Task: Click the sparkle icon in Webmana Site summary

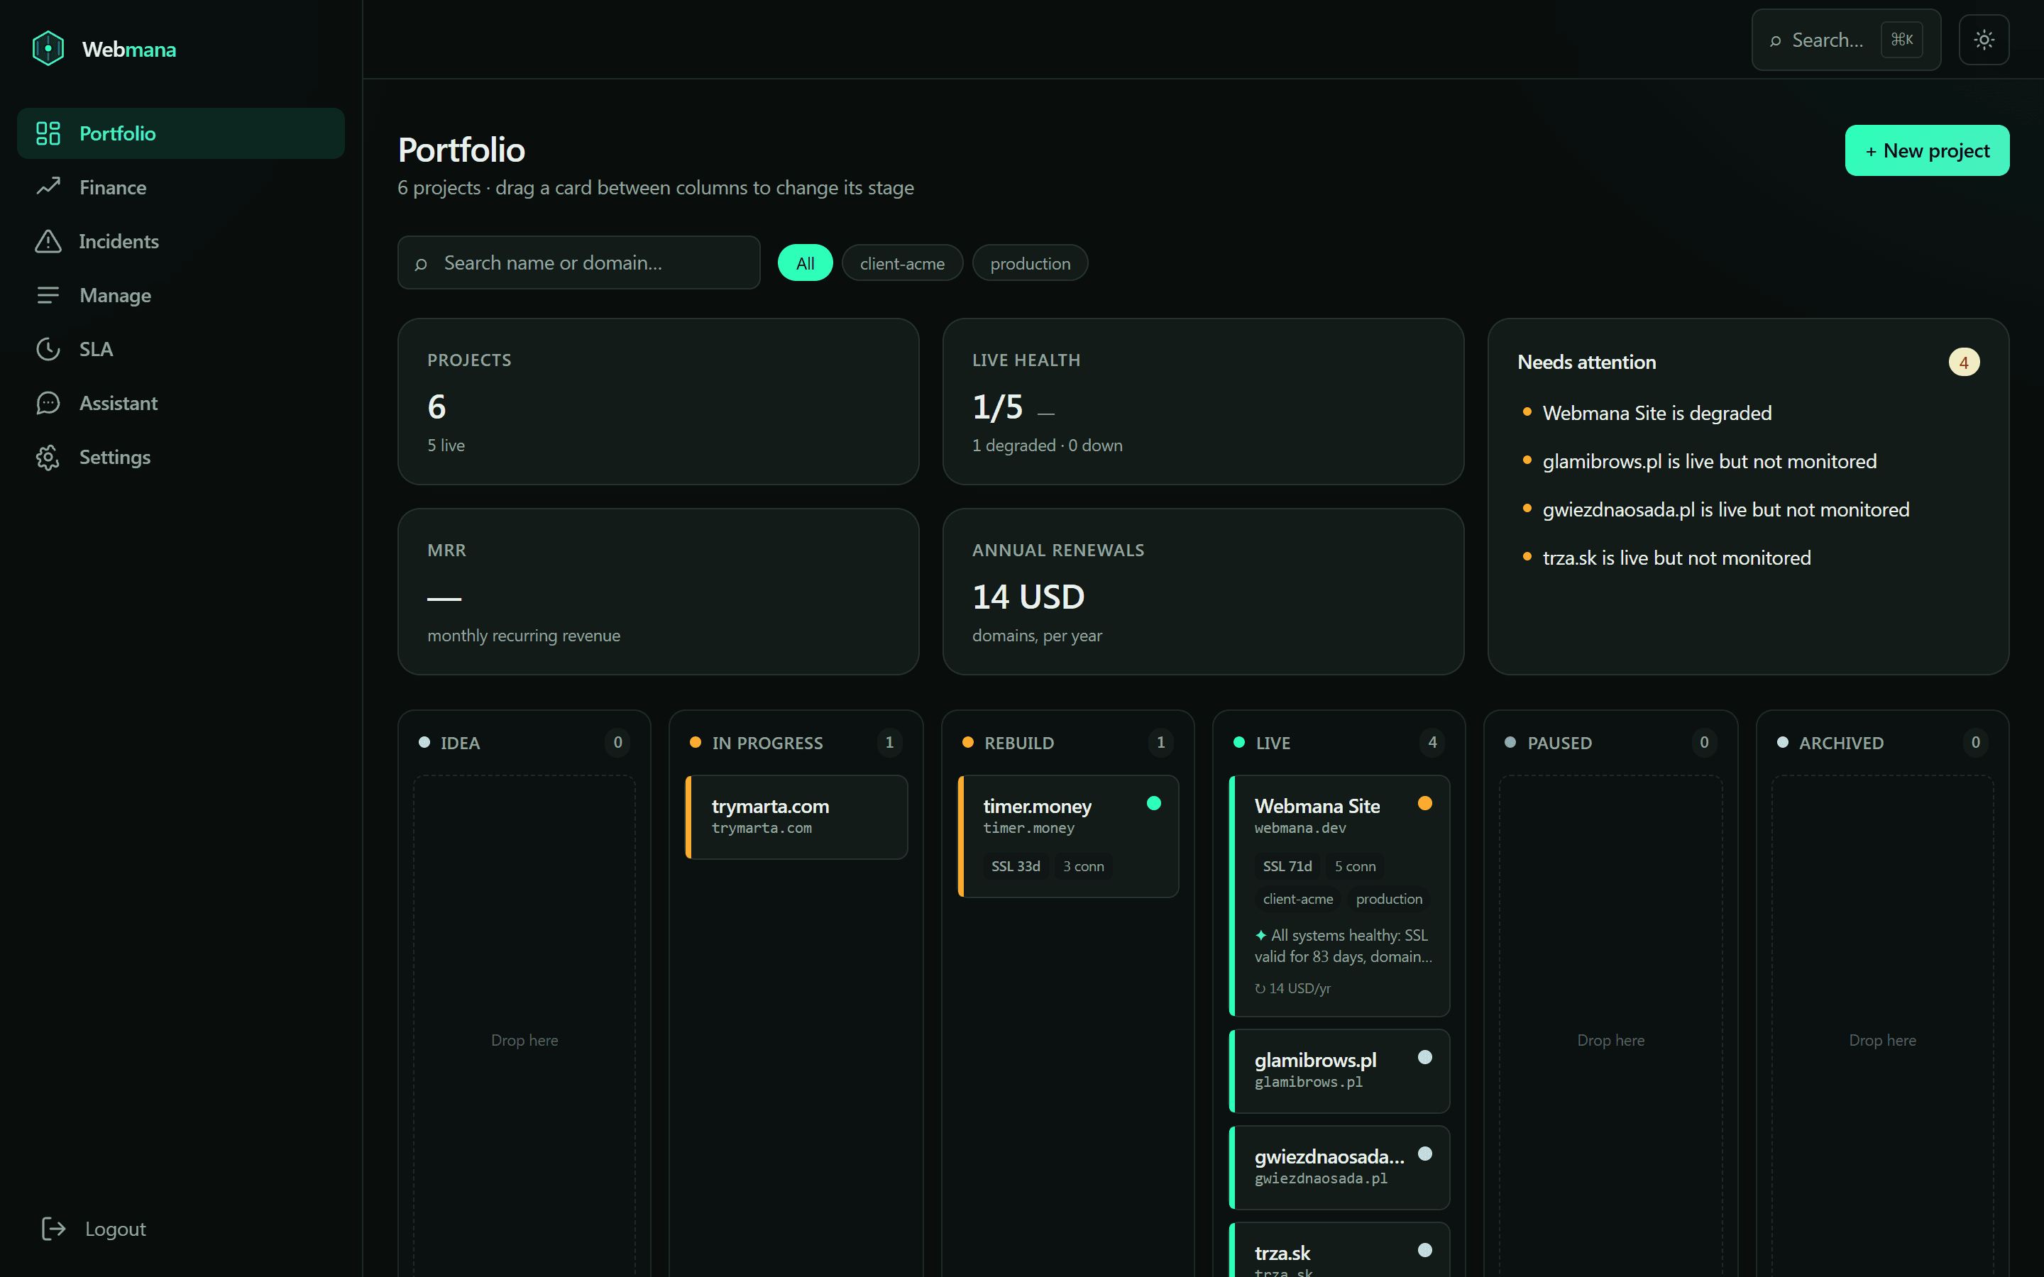Action: pyautogui.click(x=1260, y=935)
